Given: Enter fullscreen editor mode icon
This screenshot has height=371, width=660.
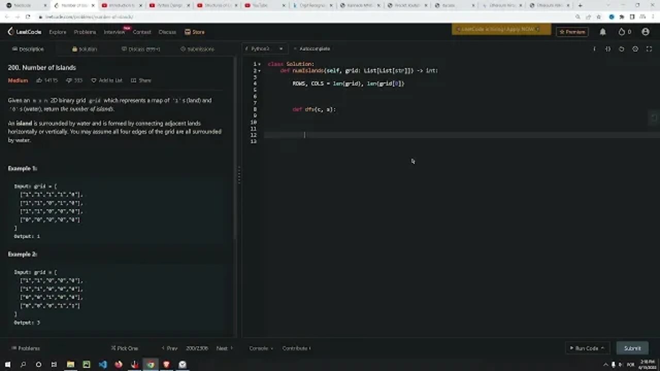Looking at the screenshot, I should (x=649, y=49).
